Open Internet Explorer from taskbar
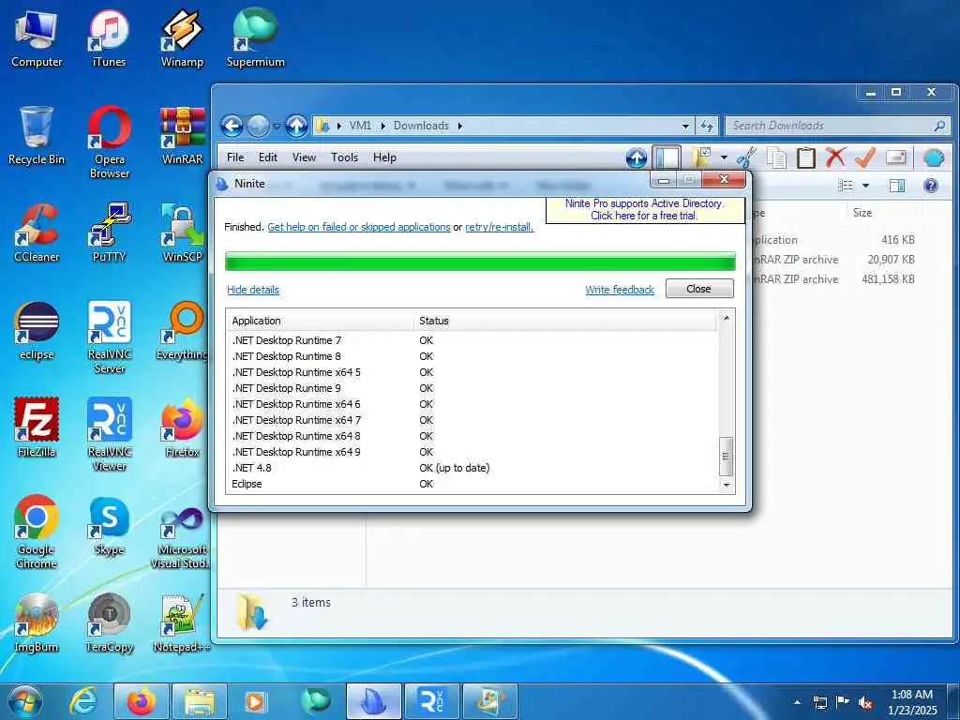 point(83,702)
